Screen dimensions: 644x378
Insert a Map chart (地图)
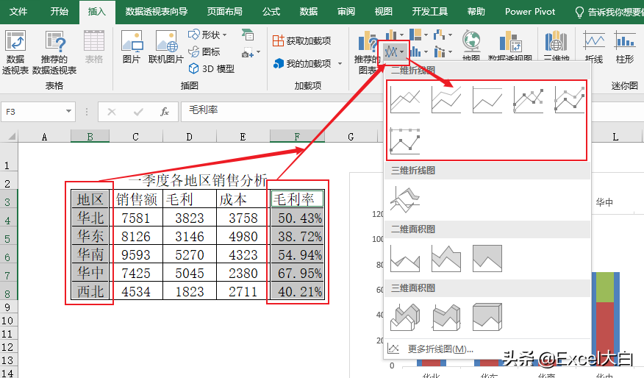point(471,46)
